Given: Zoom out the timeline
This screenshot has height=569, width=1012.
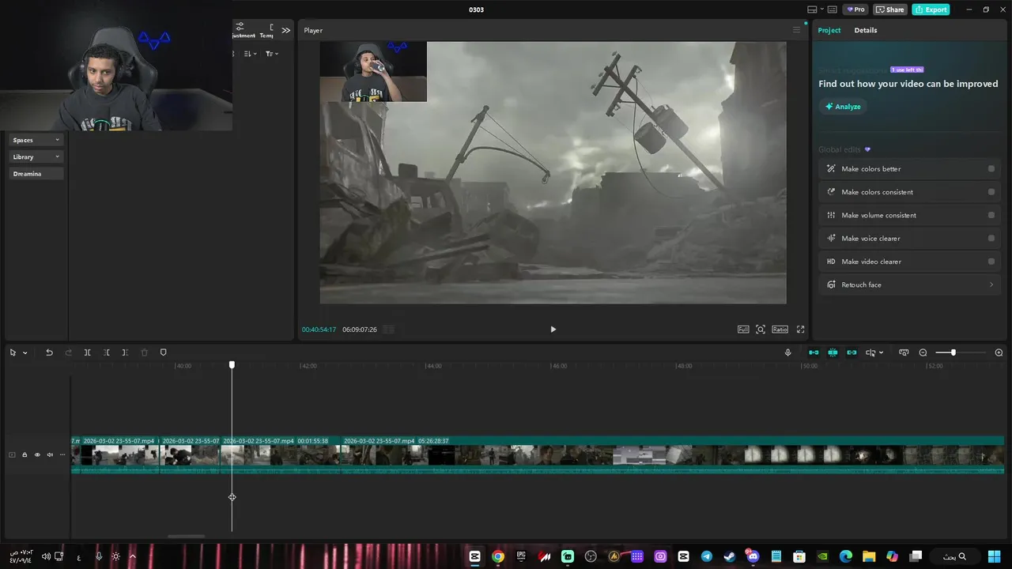Looking at the screenshot, I should 923,352.
